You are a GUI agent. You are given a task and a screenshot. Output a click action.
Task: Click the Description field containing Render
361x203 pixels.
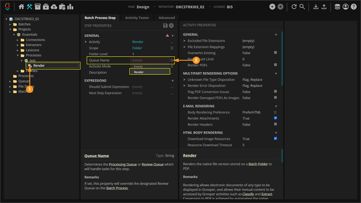pos(149,72)
